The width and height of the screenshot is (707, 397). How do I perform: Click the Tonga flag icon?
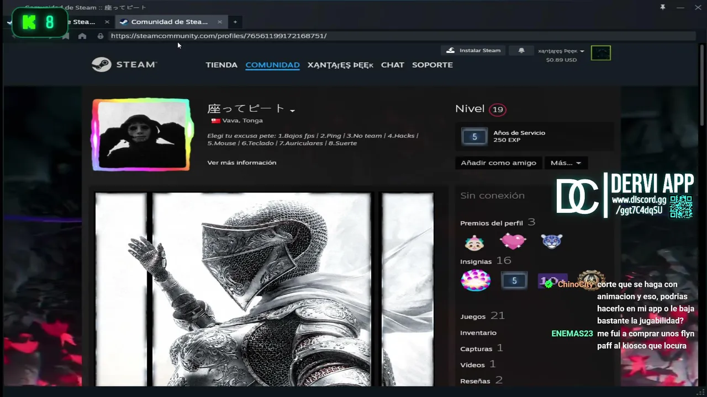click(215, 121)
